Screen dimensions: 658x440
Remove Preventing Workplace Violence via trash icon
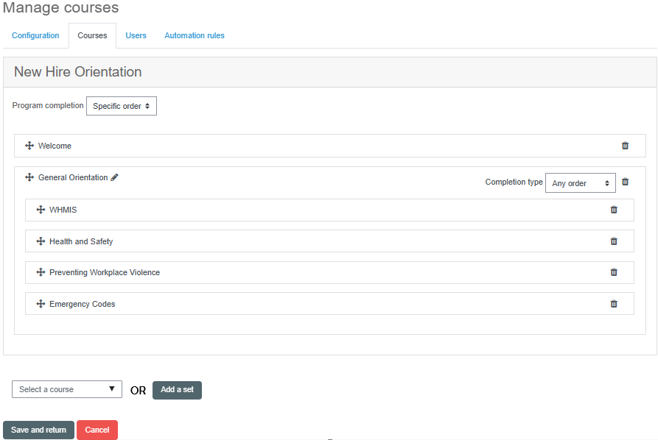(614, 272)
